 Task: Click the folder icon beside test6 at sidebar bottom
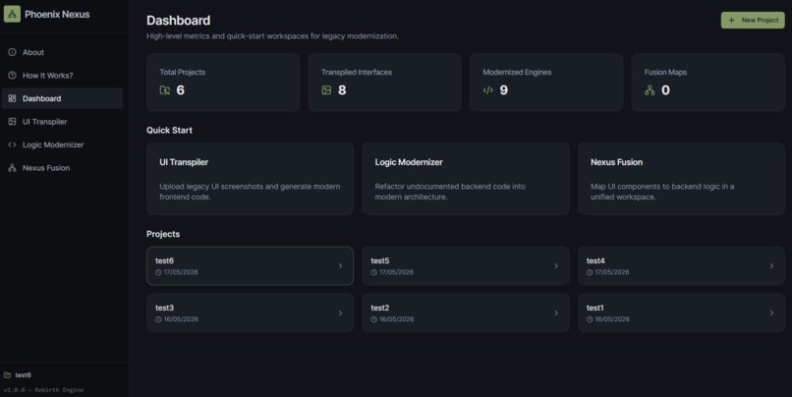tap(7, 374)
